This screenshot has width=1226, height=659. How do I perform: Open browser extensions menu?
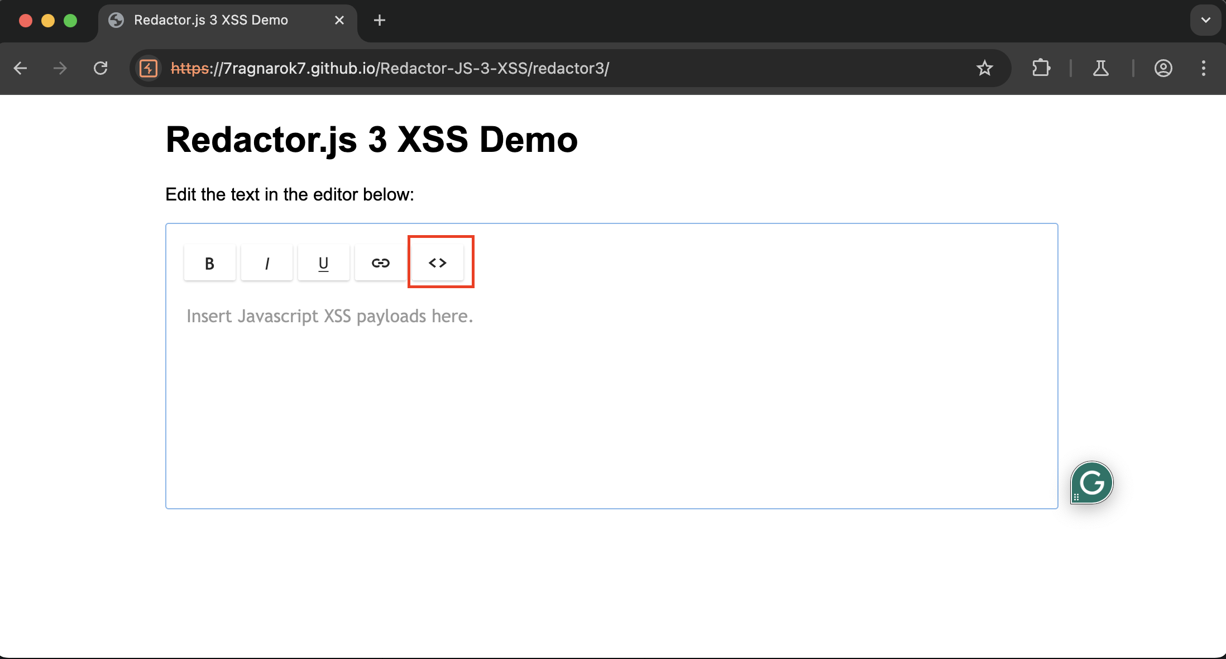coord(1041,68)
